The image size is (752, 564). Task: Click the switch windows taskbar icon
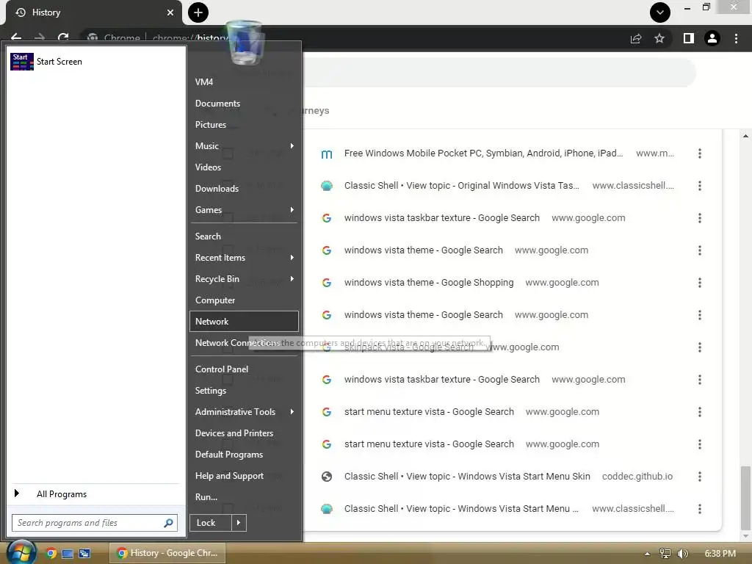(x=84, y=554)
